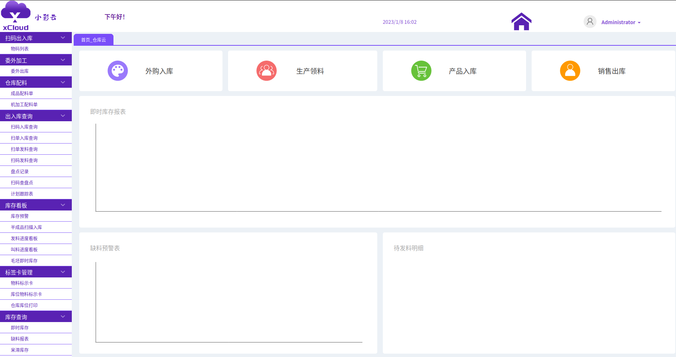
Task: Open 扫单发料查询 in the sidebar
Action: [x=36, y=149]
